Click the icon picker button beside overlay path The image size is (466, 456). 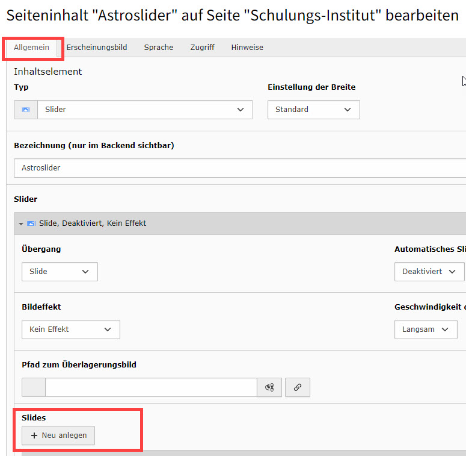coord(269,388)
